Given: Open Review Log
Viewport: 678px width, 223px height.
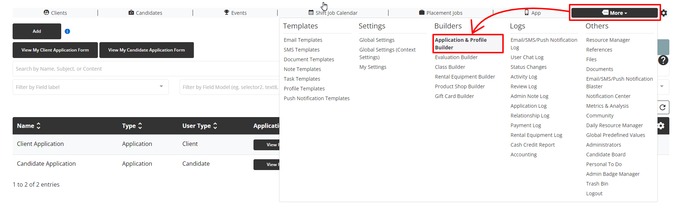Looking at the screenshot, I should (x=524, y=86).
